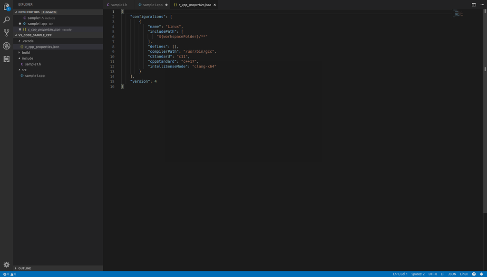Open the Debug view icon
487x277 pixels.
tap(6, 46)
